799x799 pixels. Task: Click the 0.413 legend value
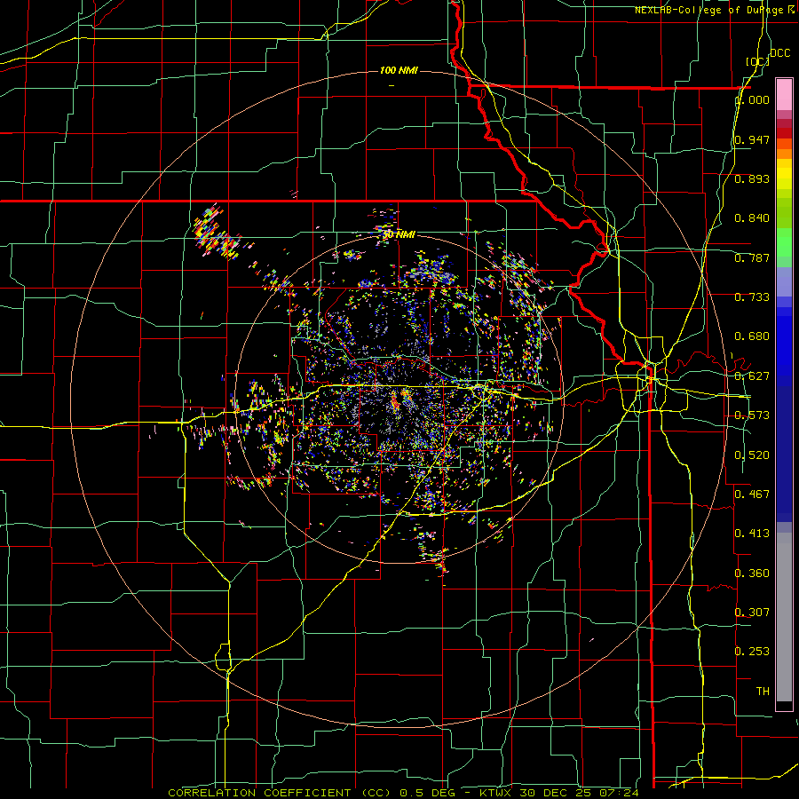coord(752,534)
